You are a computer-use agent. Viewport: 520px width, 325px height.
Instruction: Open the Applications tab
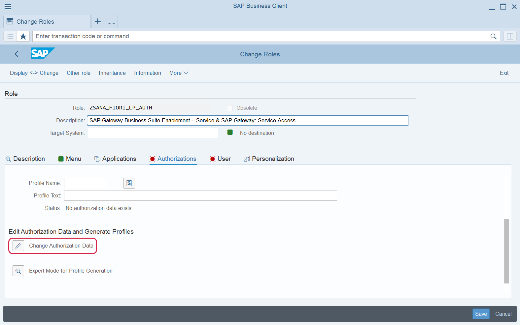click(x=115, y=159)
